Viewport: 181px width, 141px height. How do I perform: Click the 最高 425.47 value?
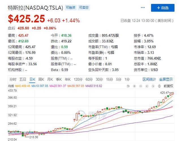coord(23,36)
